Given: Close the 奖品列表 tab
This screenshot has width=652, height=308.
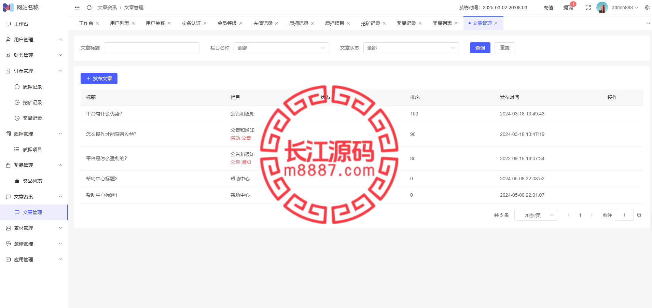Looking at the screenshot, I should pyautogui.click(x=456, y=23).
